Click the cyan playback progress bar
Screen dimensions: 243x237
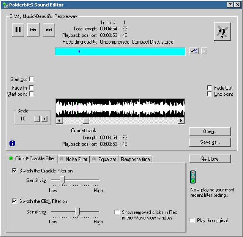(120, 51)
